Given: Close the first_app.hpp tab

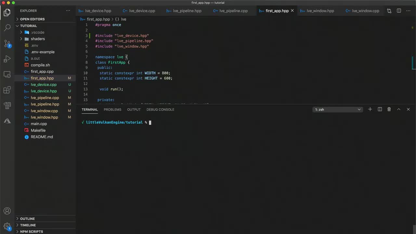Looking at the screenshot, I should (x=292, y=11).
